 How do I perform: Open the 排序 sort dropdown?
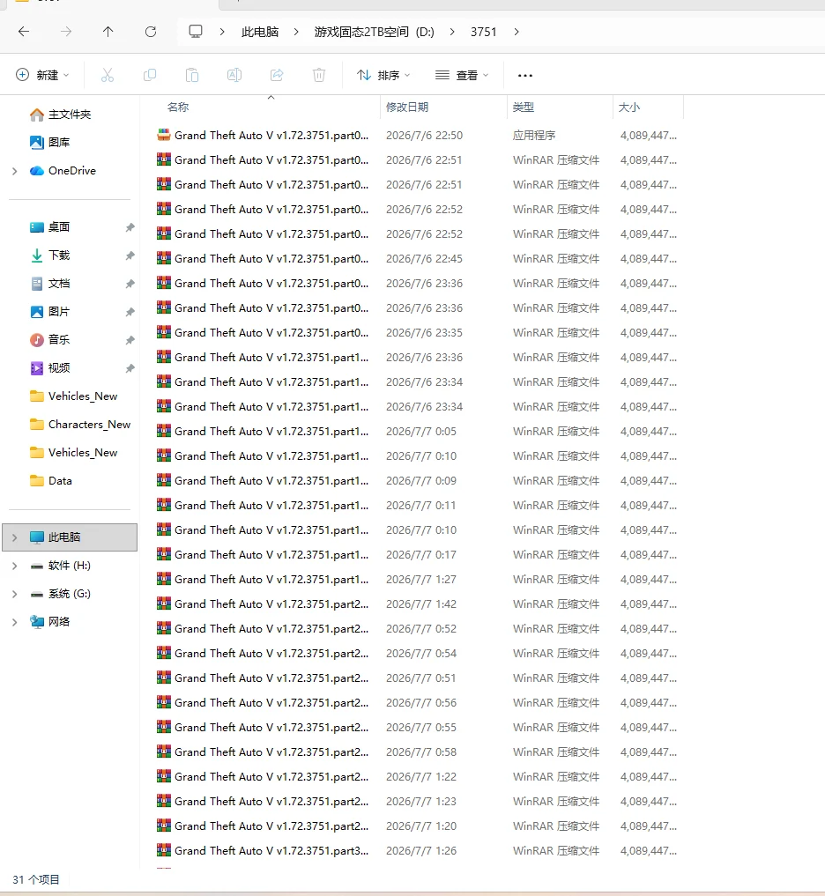click(383, 75)
